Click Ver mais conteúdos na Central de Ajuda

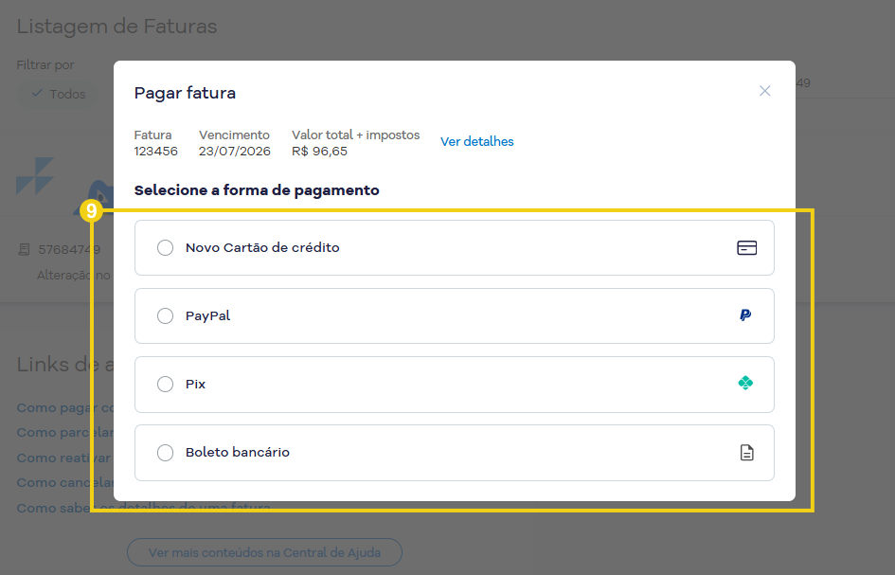[x=264, y=552]
